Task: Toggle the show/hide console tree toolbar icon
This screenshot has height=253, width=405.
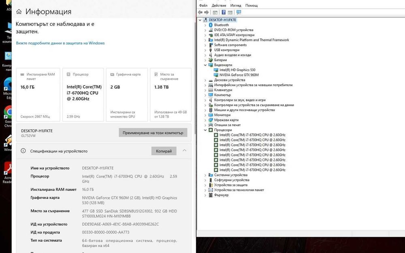Action: [215, 12]
